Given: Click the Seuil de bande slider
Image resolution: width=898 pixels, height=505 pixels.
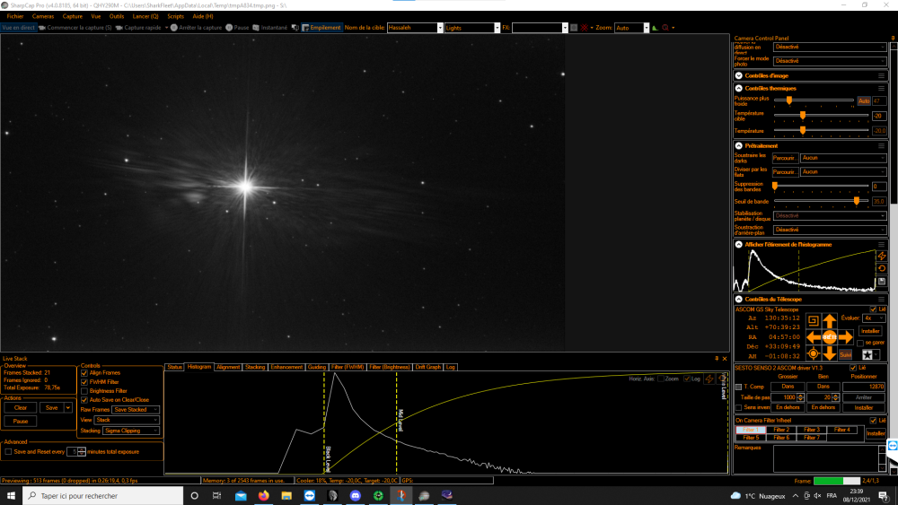Looking at the screenshot, I should click(821, 201).
